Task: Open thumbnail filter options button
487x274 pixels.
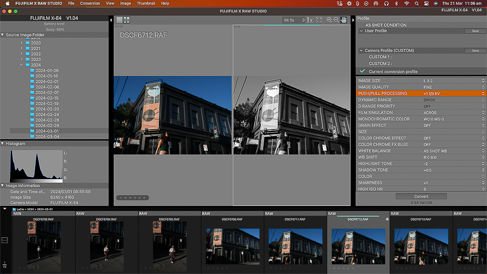Action: pos(4,240)
